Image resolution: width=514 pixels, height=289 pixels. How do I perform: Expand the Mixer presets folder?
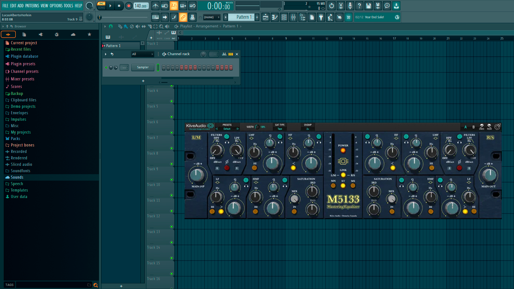tap(23, 79)
